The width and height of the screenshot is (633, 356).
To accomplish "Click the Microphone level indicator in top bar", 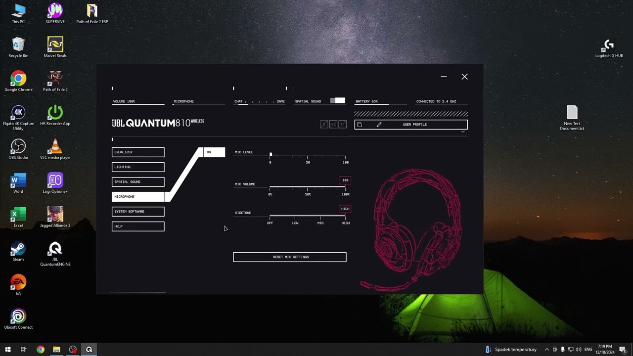I will [x=199, y=102].
